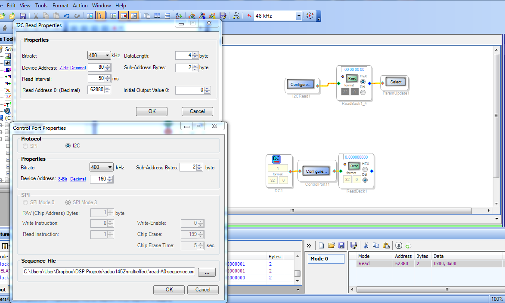505x303 pixels.
Task: Select HEX format on ReadBack1_4 block
Action: tap(363, 81)
